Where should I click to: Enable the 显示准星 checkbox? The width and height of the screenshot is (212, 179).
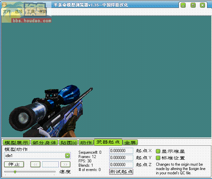(158, 151)
